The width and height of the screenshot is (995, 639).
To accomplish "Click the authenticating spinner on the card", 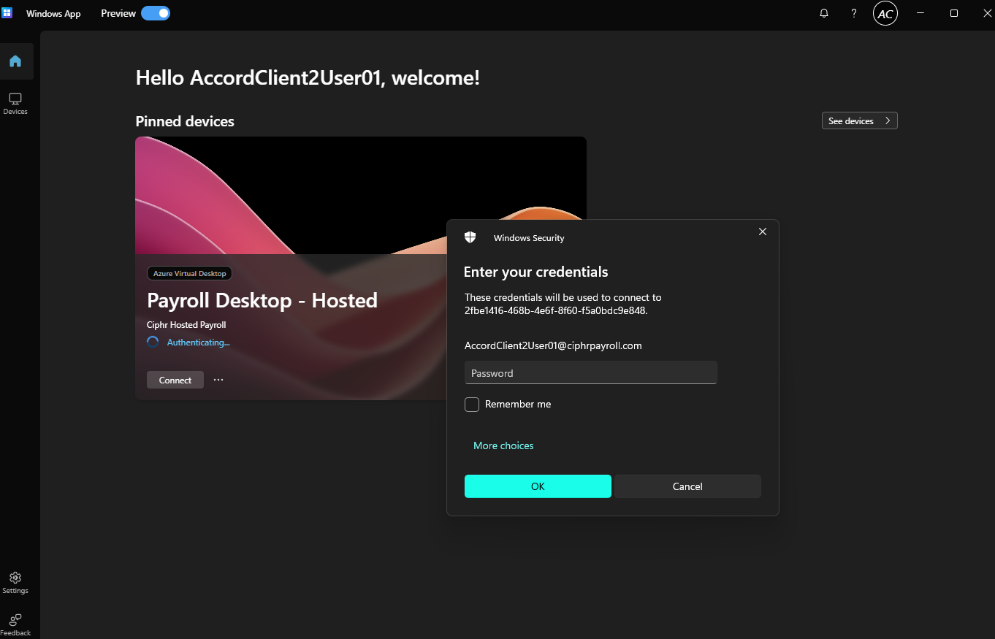I will [153, 342].
